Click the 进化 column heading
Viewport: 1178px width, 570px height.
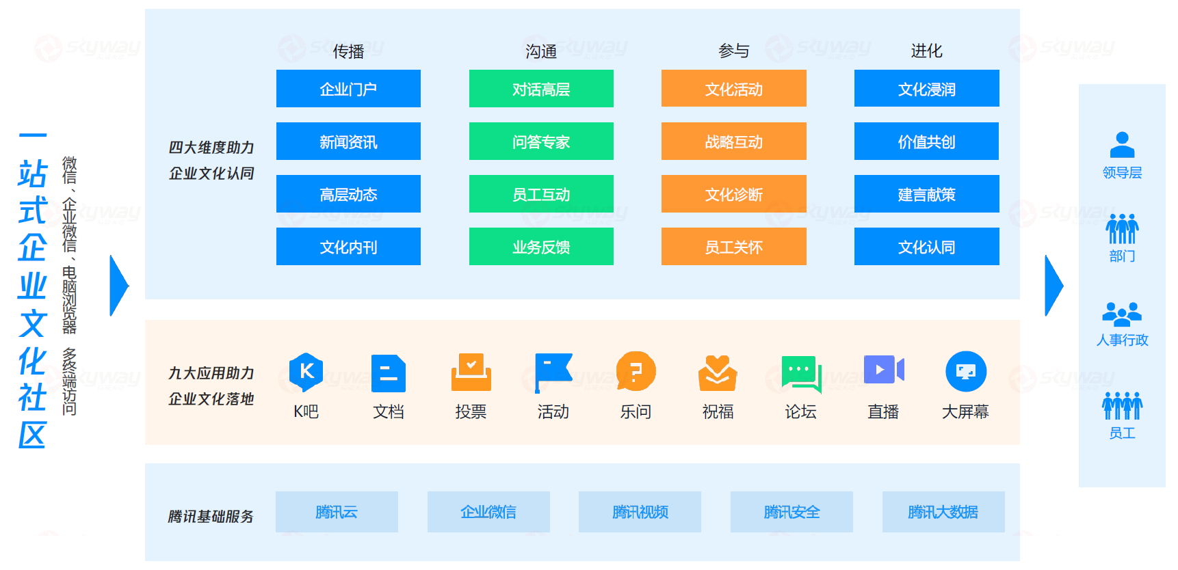(927, 51)
